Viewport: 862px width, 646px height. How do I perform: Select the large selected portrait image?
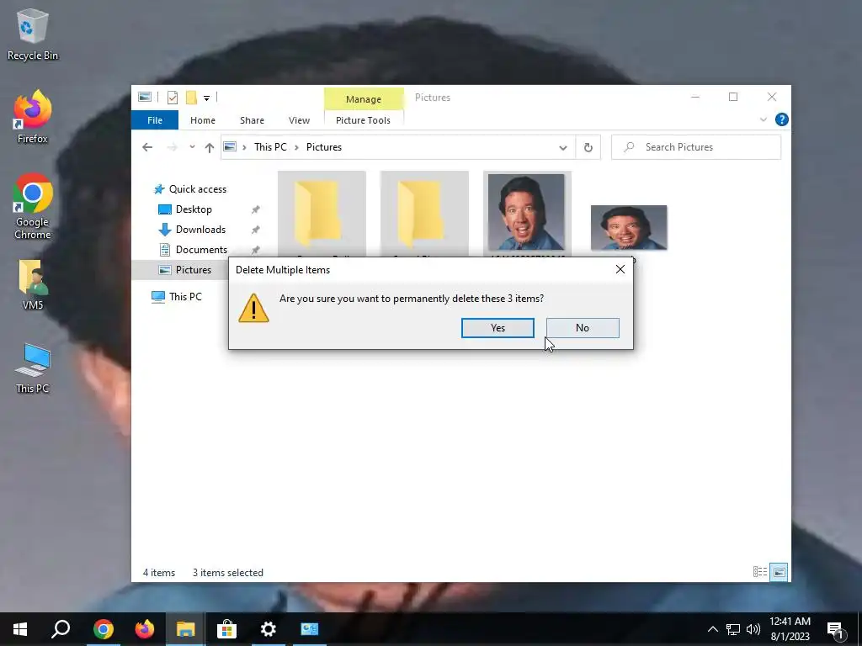click(526, 212)
